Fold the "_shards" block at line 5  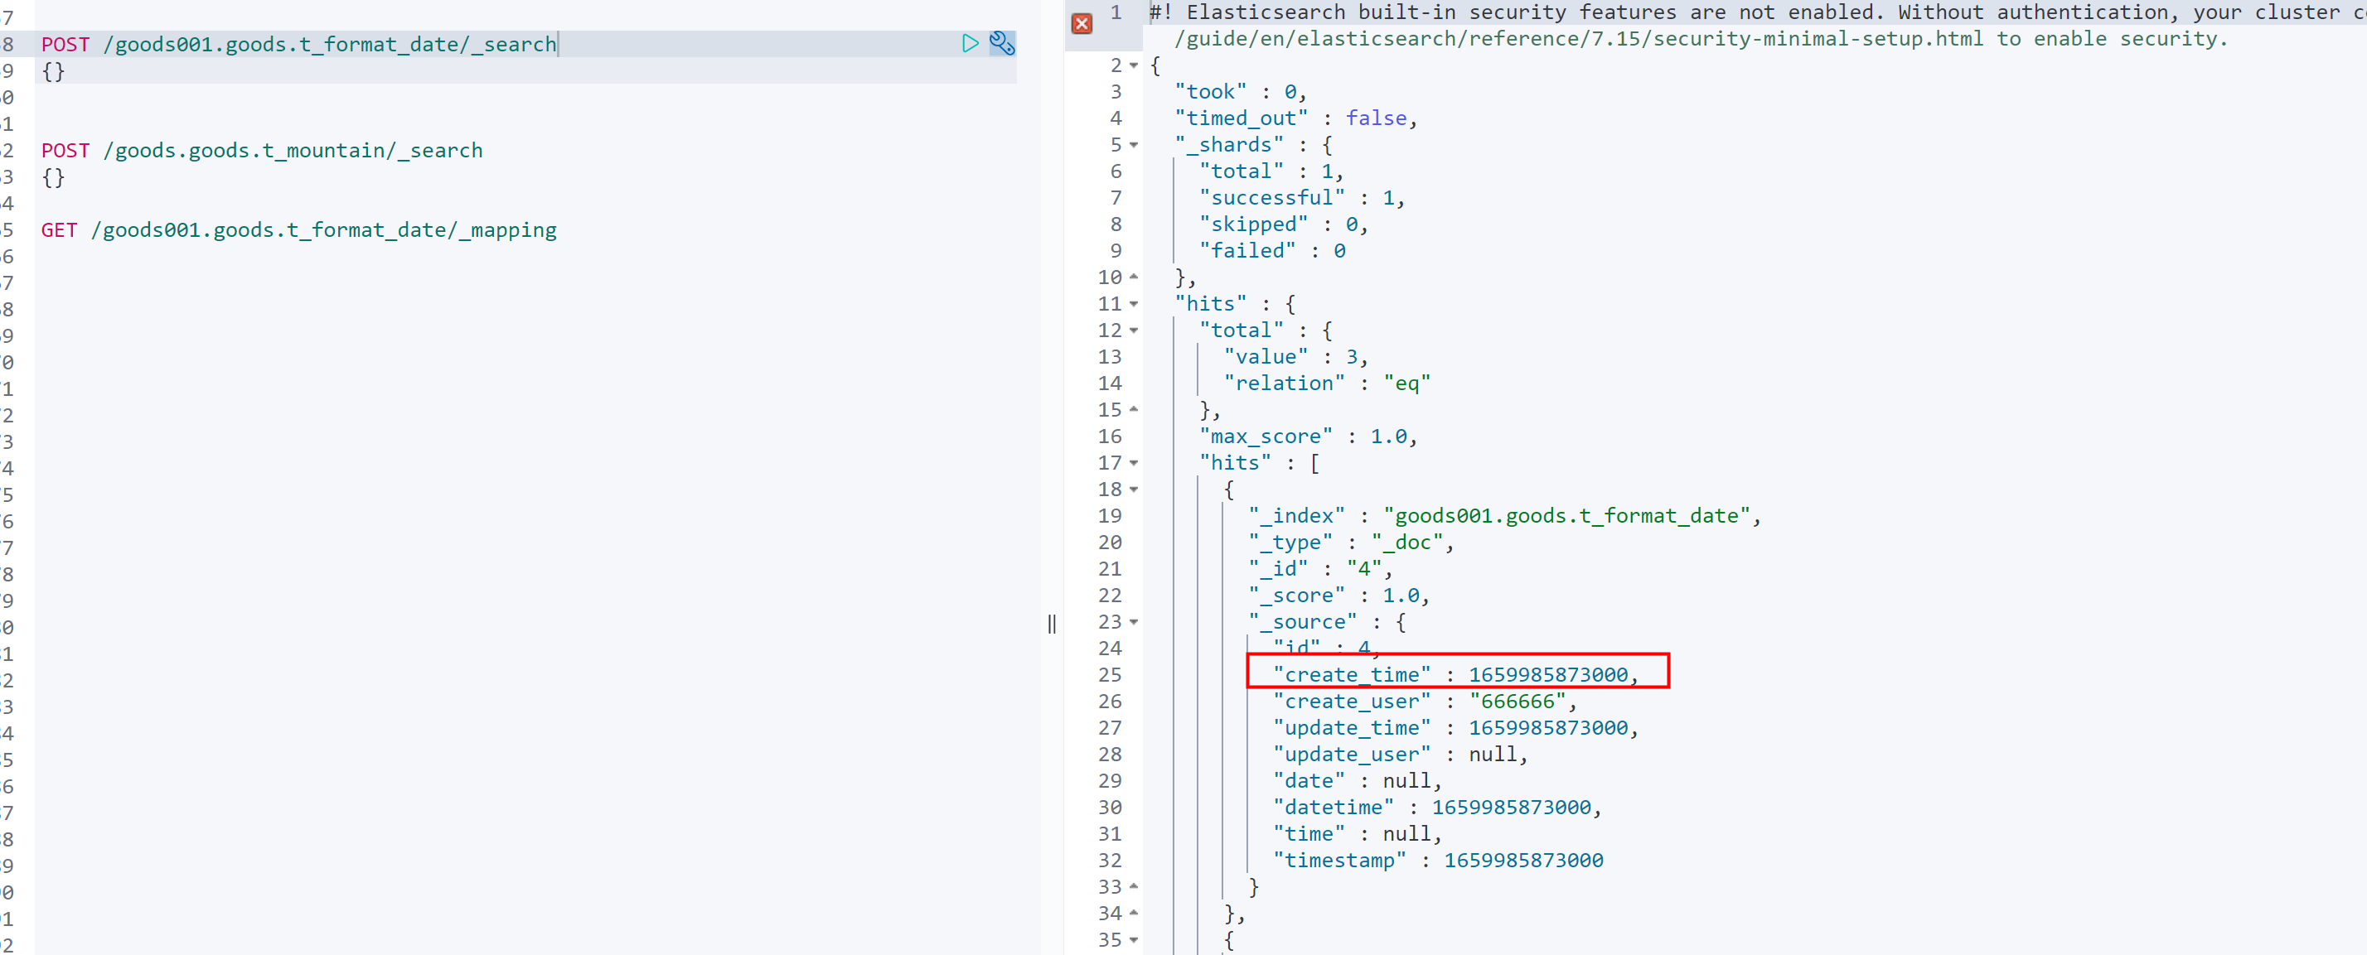tap(1134, 145)
